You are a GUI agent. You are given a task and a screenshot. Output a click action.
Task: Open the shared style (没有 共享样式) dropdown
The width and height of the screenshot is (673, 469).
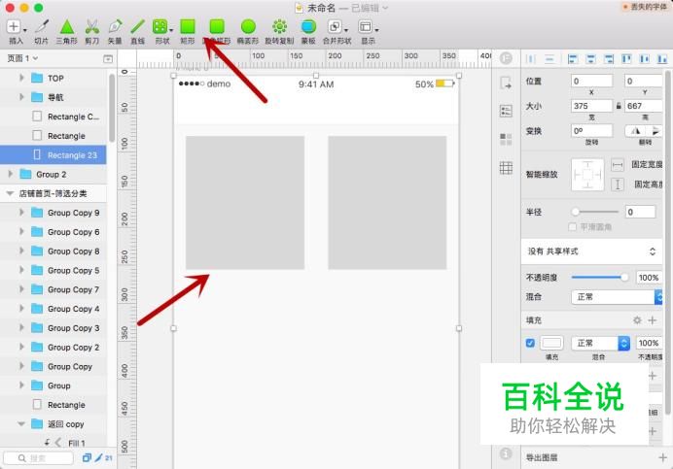coord(591,251)
